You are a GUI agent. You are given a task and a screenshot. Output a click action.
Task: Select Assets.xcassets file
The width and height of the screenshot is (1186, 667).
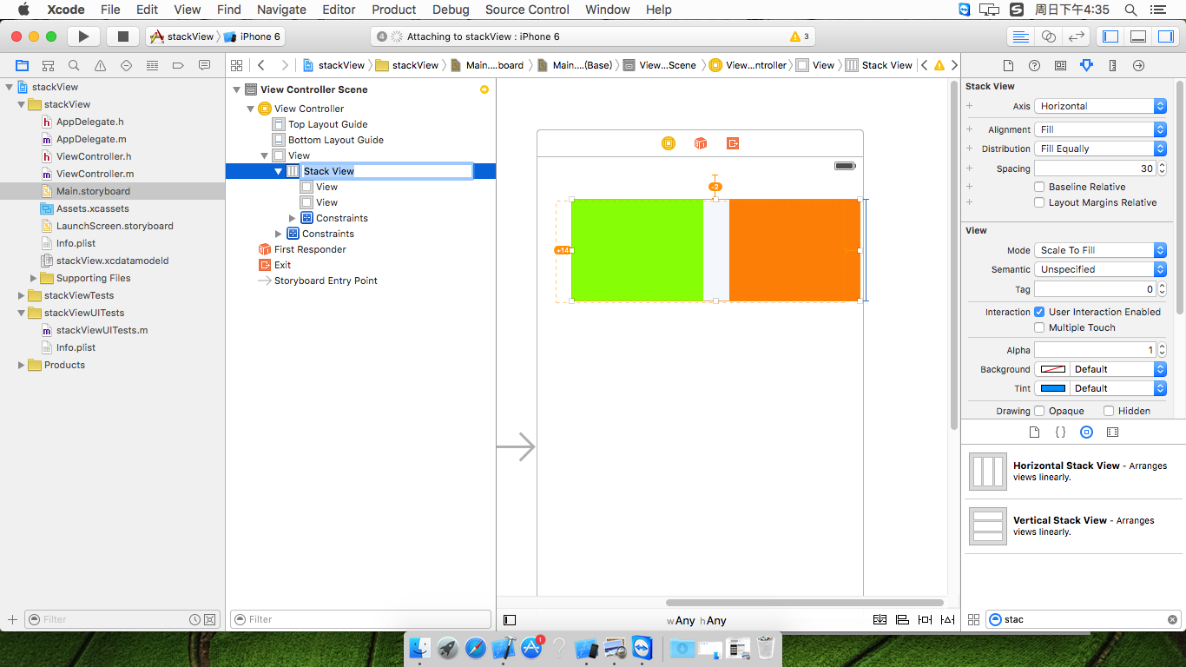[x=93, y=208]
